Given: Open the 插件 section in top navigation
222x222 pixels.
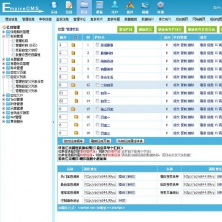Looking at the screenshot, I should pos(130,7).
